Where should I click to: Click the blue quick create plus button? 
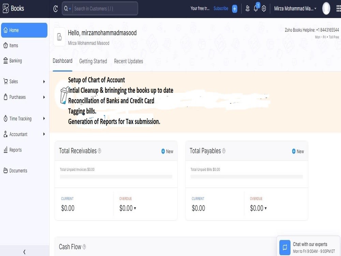[235, 9]
